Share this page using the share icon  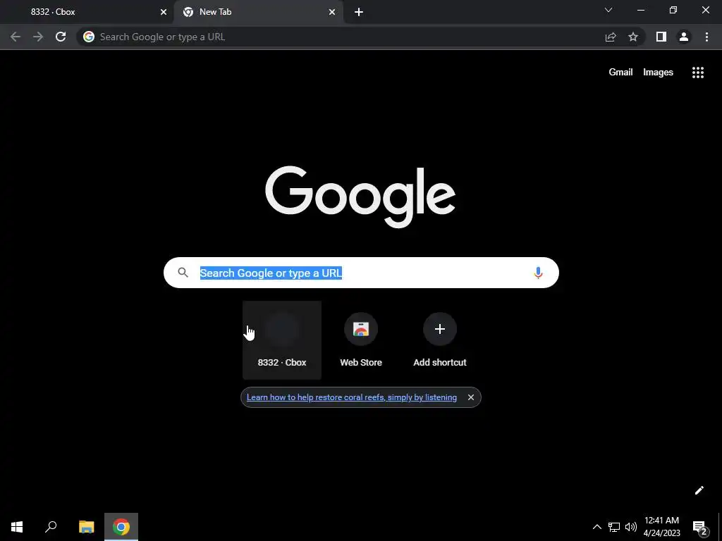(x=611, y=37)
